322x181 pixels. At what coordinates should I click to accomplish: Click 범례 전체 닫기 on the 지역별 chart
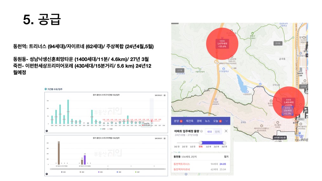pos(158,138)
